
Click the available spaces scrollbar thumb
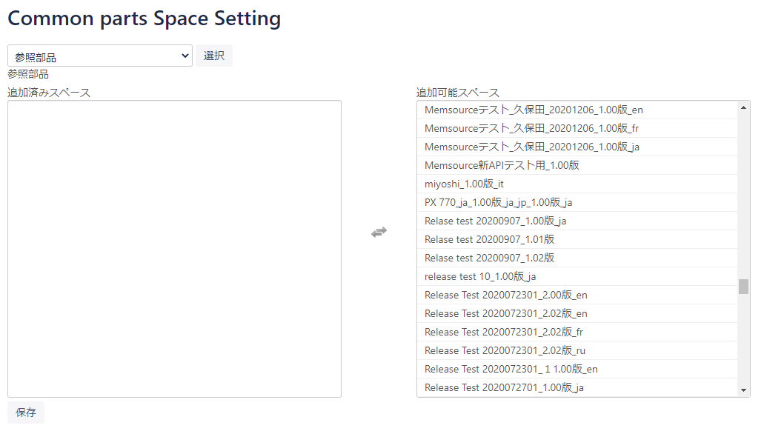[743, 287]
